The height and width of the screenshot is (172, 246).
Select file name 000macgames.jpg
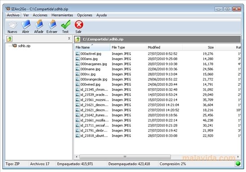pyautogui.click(x=94, y=64)
